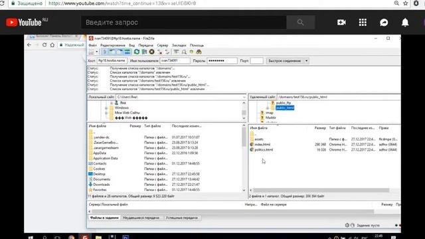Sort remote list by Права column

pyautogui.click(x=384, y=128)
